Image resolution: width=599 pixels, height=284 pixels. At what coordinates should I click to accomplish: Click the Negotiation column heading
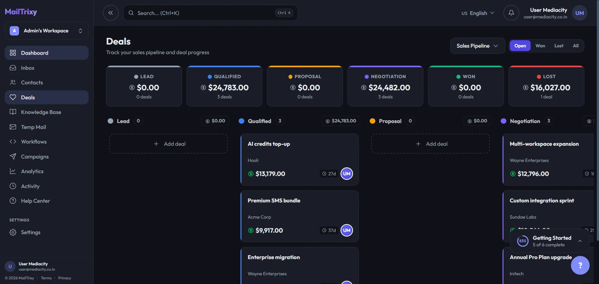coord(525,121)
